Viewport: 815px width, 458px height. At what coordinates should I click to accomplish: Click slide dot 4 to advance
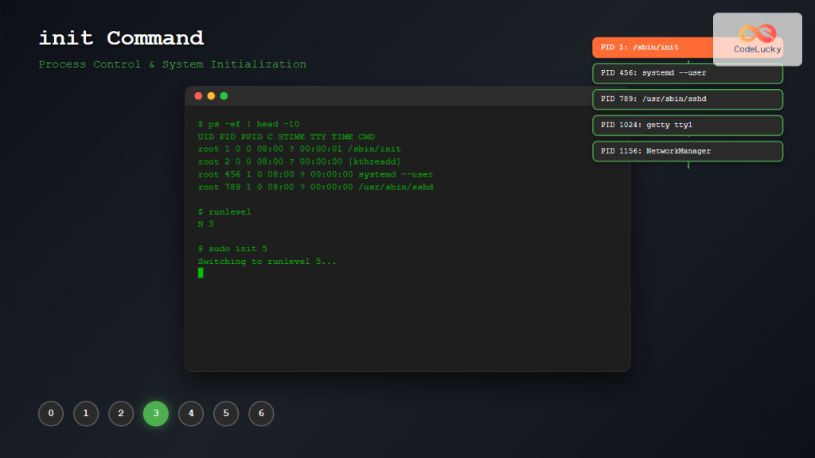[191, 413]
